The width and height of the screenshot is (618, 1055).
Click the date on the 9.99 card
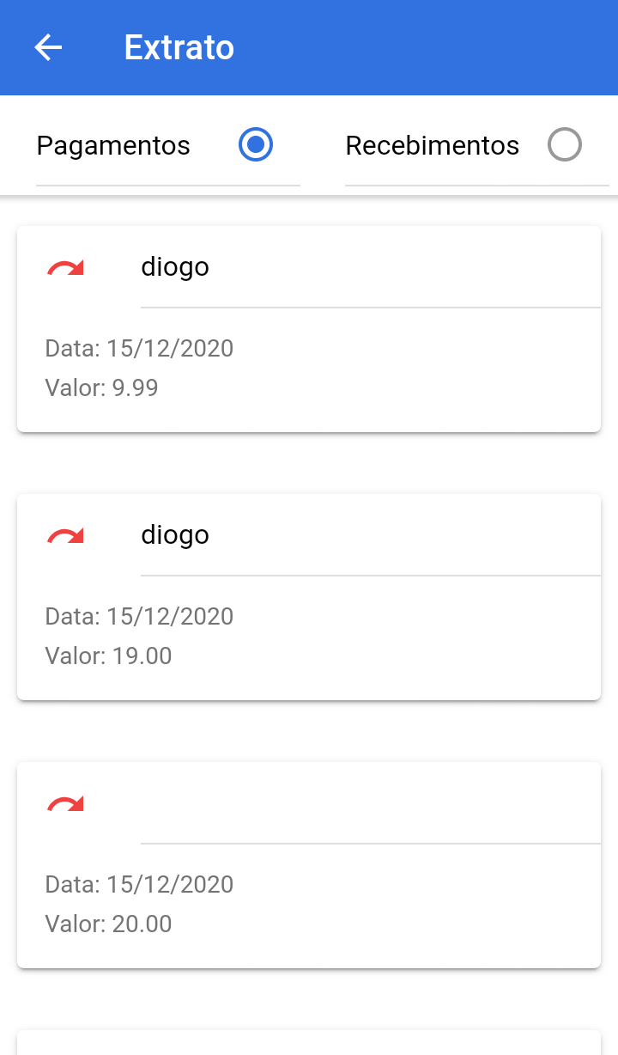click(139, 349)
